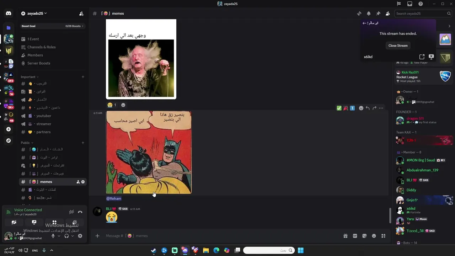Click the Close Stream button

point(398,46)
